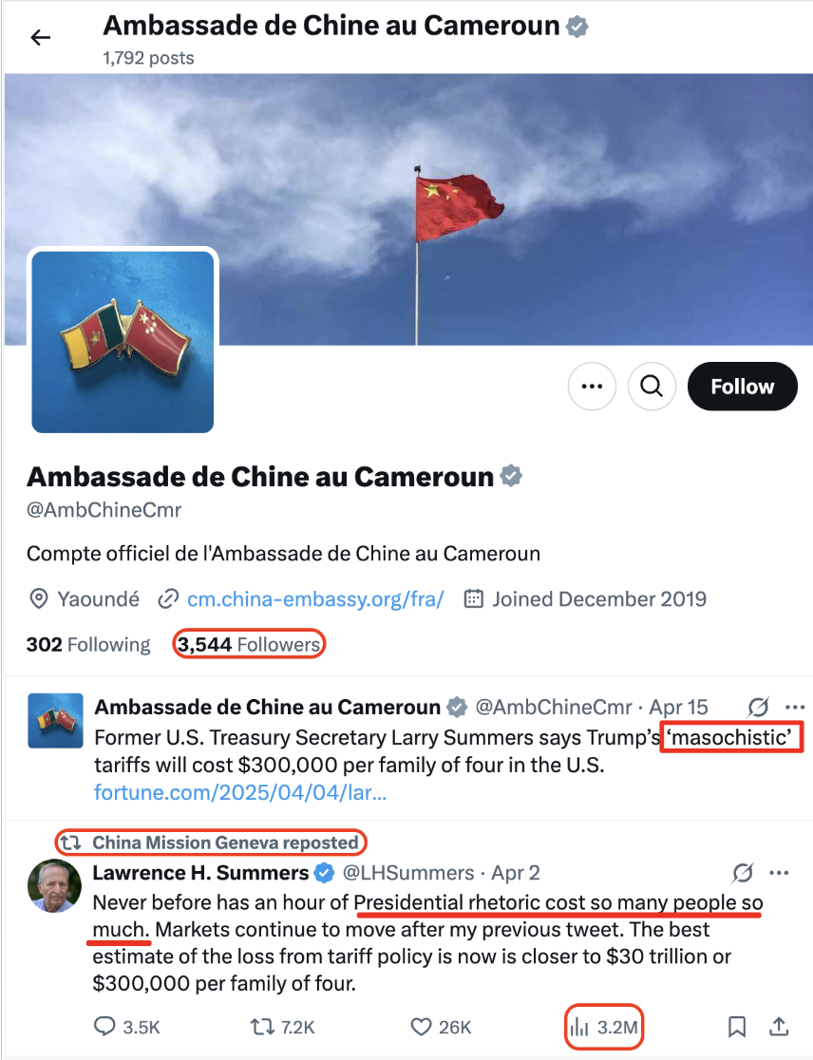813x1060 pixels.
Task: Open the fortune.com article link
Action: 240,791
